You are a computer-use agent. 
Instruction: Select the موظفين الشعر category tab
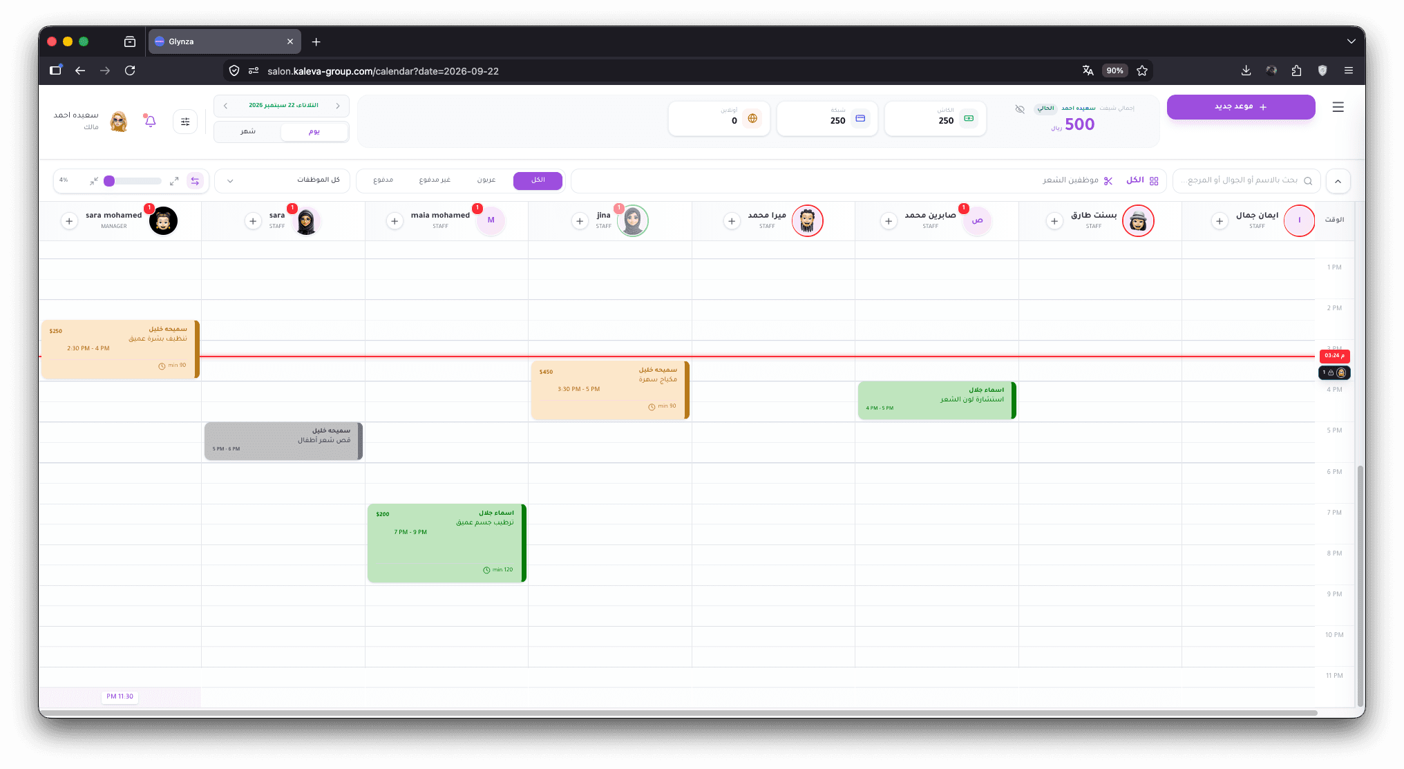pyautogui.click(x=1078, y=180)
